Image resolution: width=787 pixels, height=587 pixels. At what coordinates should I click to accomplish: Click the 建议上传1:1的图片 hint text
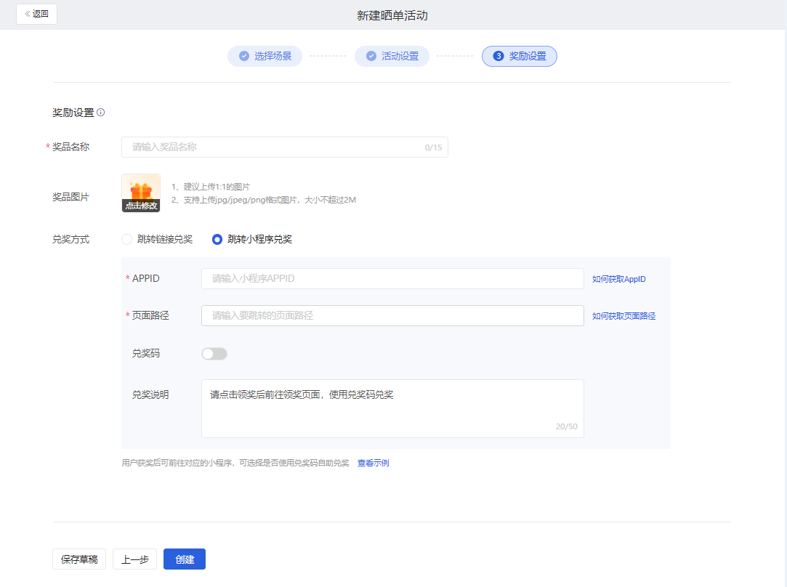pos(217,187)
